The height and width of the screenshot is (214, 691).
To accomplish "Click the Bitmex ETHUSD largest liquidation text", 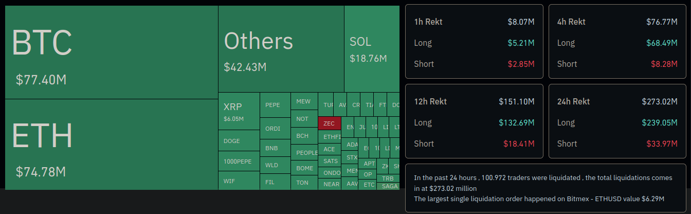I will 539,199.
